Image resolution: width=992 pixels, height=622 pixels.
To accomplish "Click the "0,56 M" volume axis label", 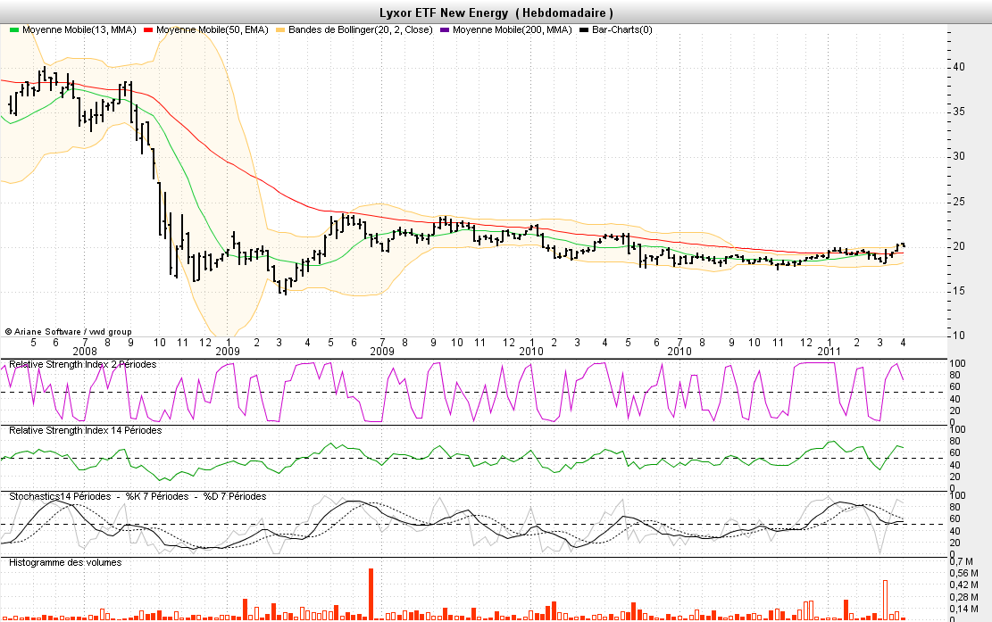I will (x=963, y=573).
